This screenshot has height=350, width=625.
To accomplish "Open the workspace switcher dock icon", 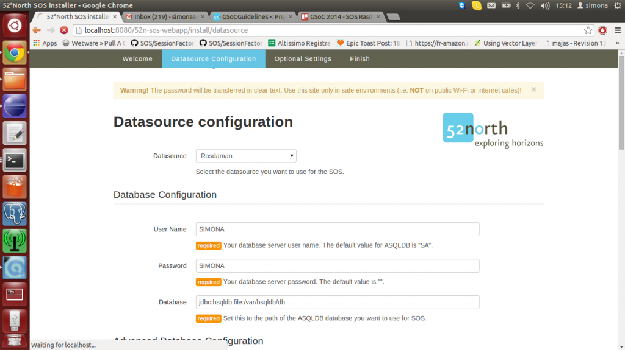I will coord(15,295).
